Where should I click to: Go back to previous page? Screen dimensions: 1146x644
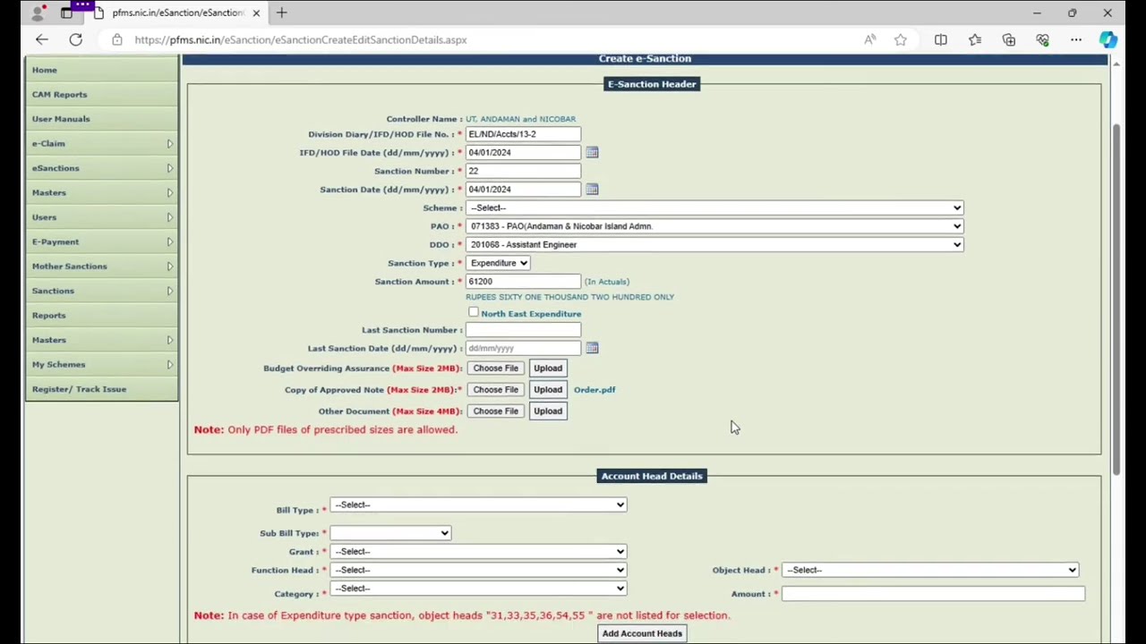point(41,39)
